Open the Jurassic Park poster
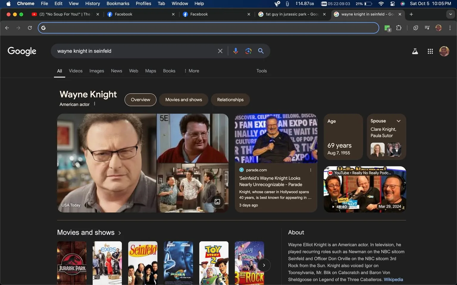The height and width of the screenshot is (285, 457). pos(72,263)
